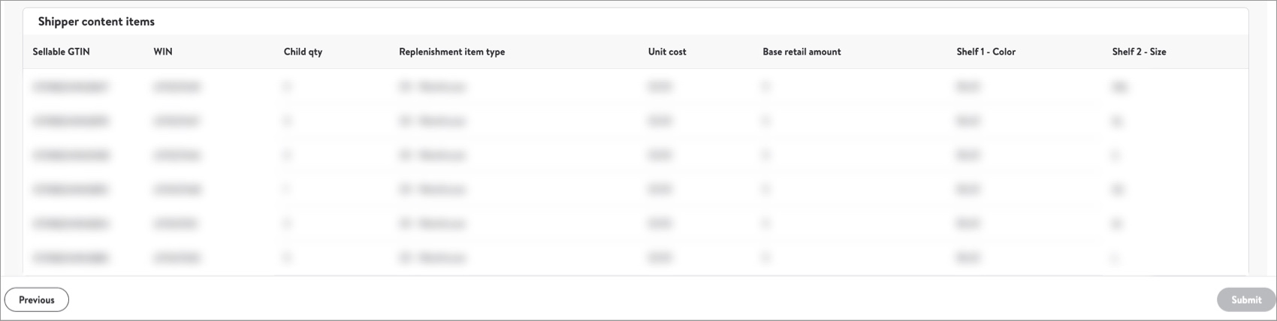Select the Shelf 1 - Color header
Screen dimensions: 1277x321
click(986, 52)
